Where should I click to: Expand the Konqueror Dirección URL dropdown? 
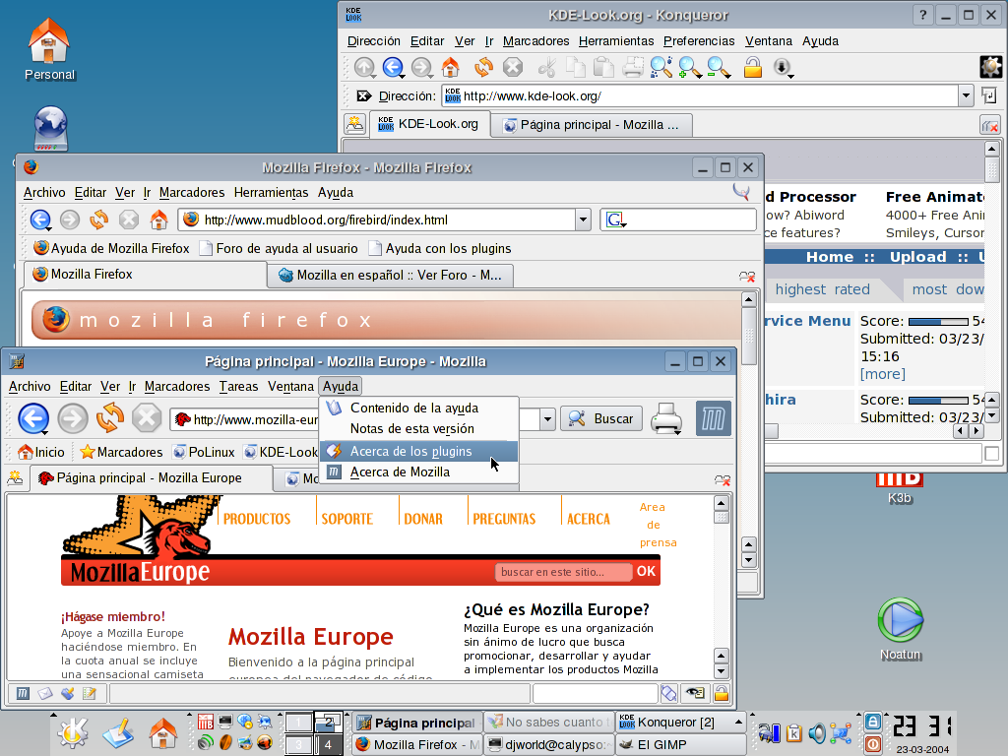pos(966,95)
